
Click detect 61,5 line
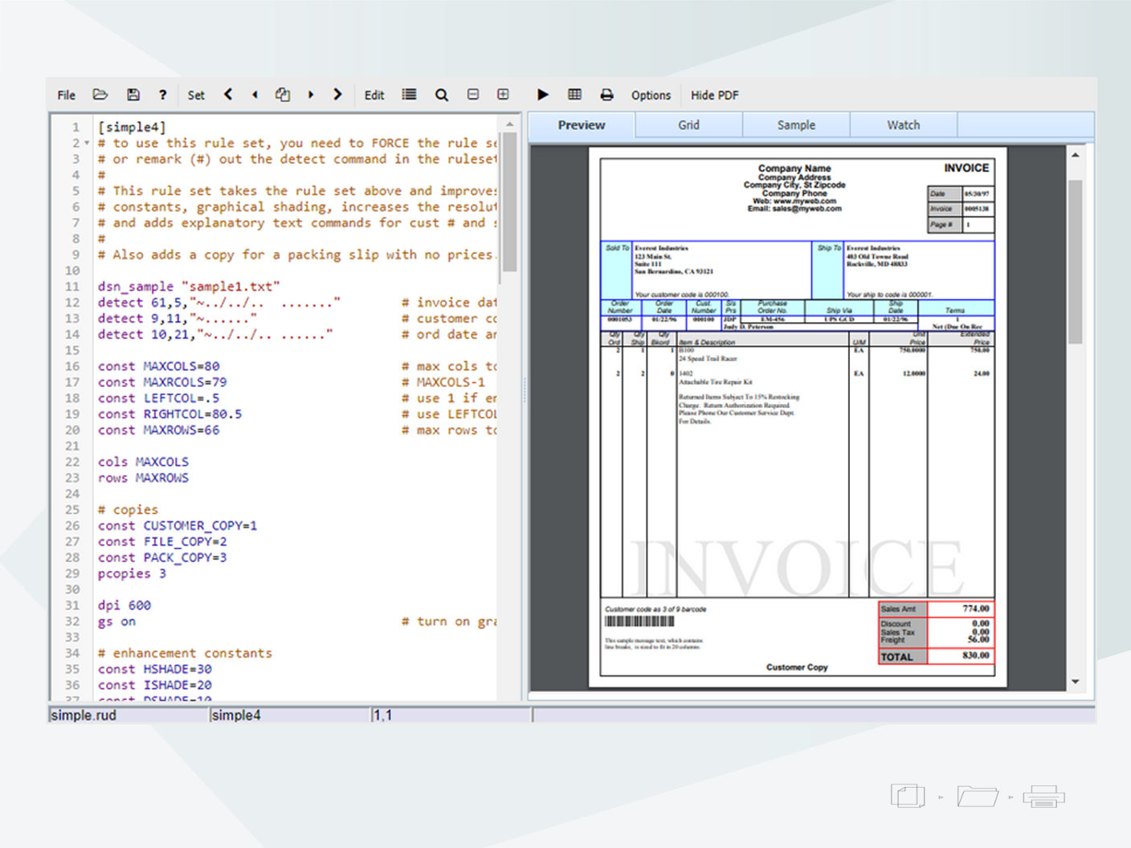[218, 303]
